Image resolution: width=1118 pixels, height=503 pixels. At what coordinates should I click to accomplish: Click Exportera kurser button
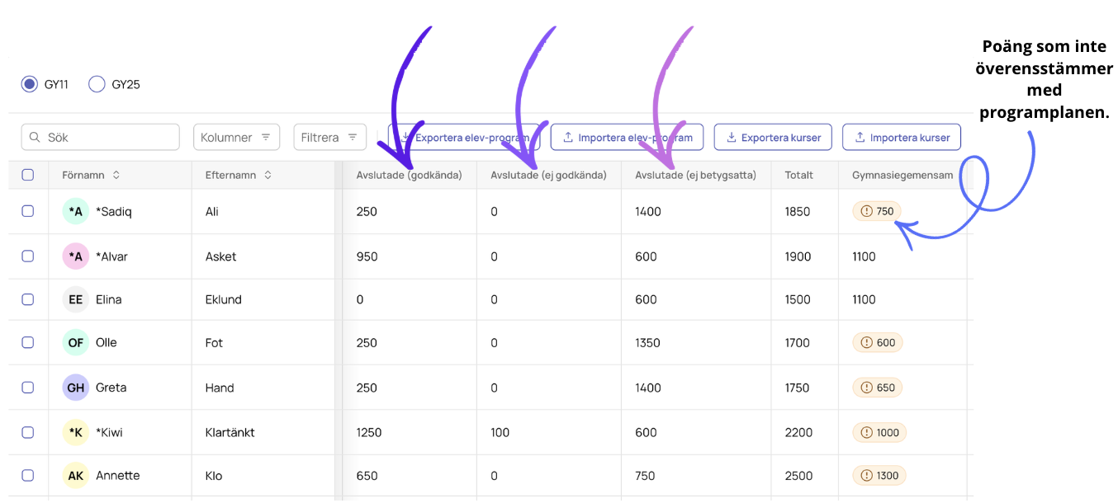point(772,137)
